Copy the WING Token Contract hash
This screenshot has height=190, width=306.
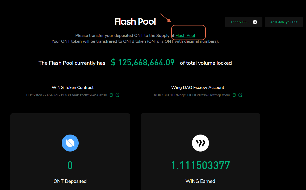tap(111, 95)
